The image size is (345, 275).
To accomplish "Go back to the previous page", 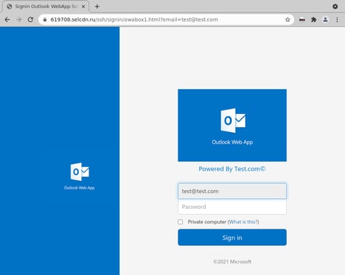I will click(7, 20).
